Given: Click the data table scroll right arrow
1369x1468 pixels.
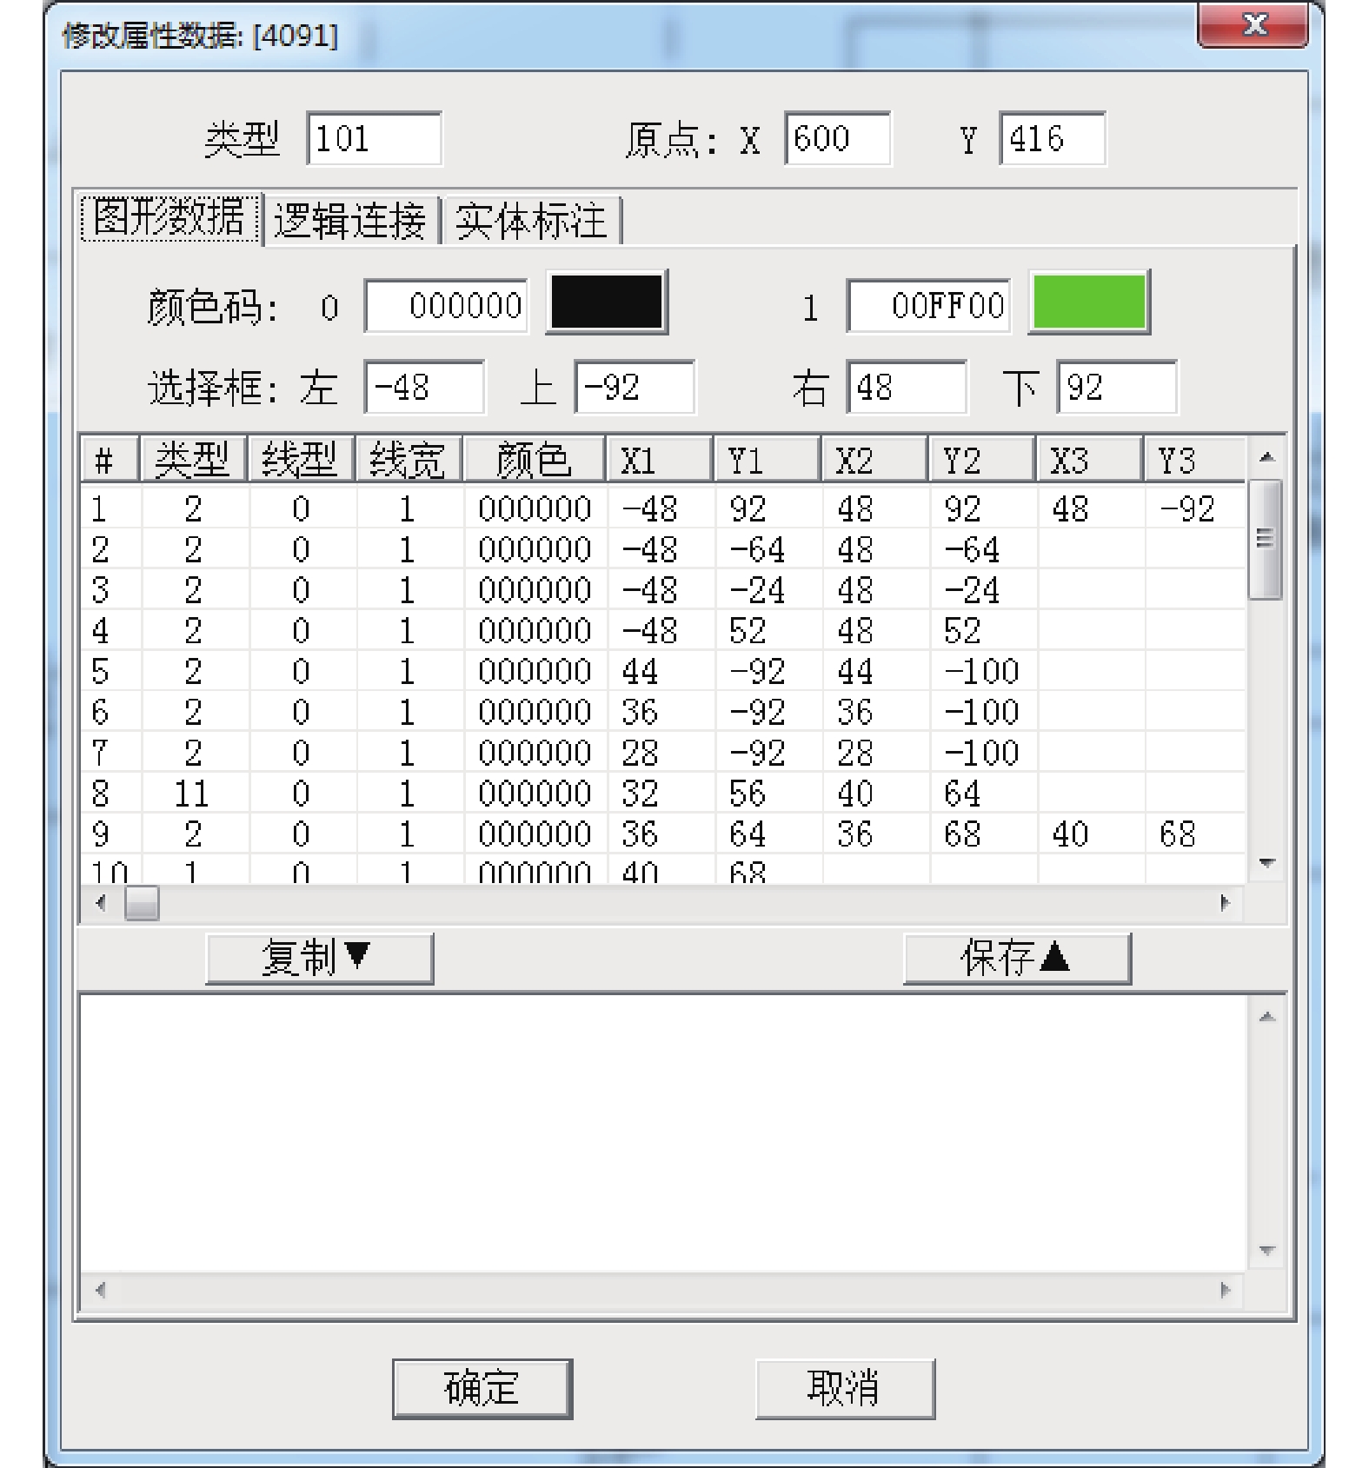Looking at the screenshot, I should [1226, 903].
